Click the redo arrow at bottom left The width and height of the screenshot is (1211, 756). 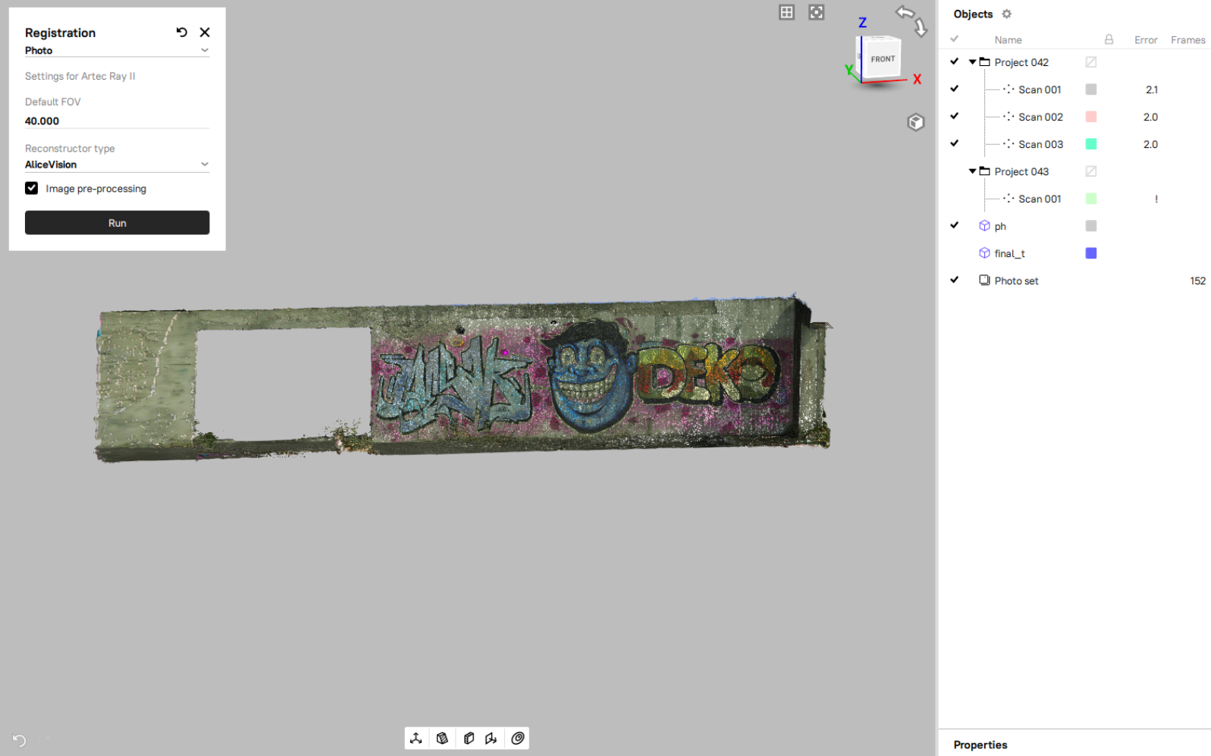click(x=44, y=740)
